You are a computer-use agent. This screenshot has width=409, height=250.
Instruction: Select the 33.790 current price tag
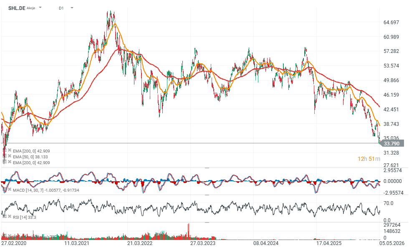click(391, 143)
